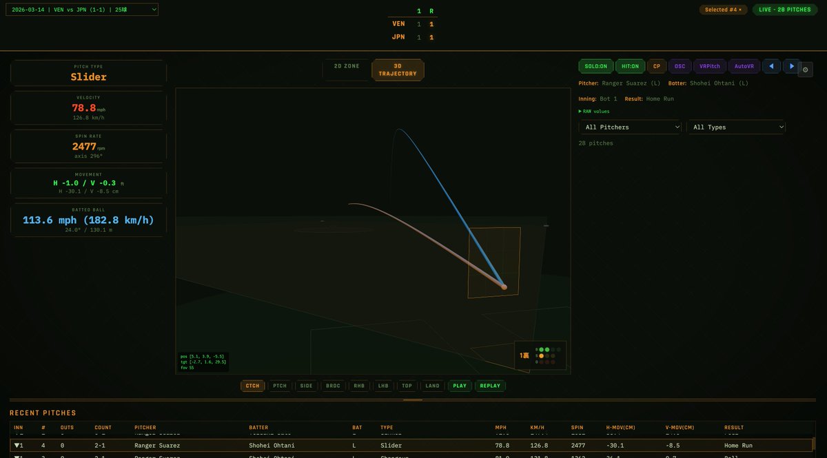
Task: Toggle the CP button
Action: tap(657, 66)
